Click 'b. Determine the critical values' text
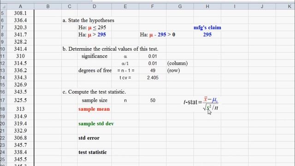Viewport: 295px width, 166px height. pos(111,49)
